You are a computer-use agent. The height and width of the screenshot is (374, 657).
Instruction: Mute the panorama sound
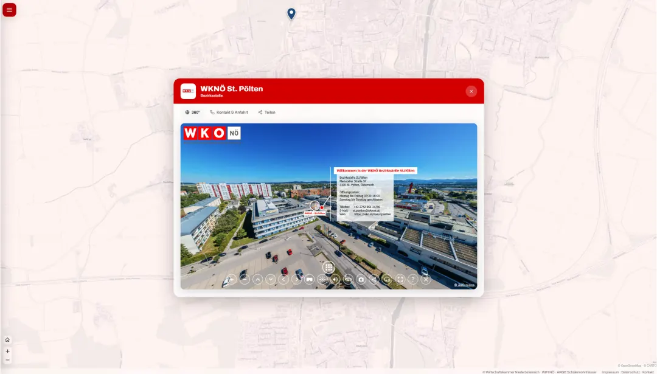pos(335,279)
